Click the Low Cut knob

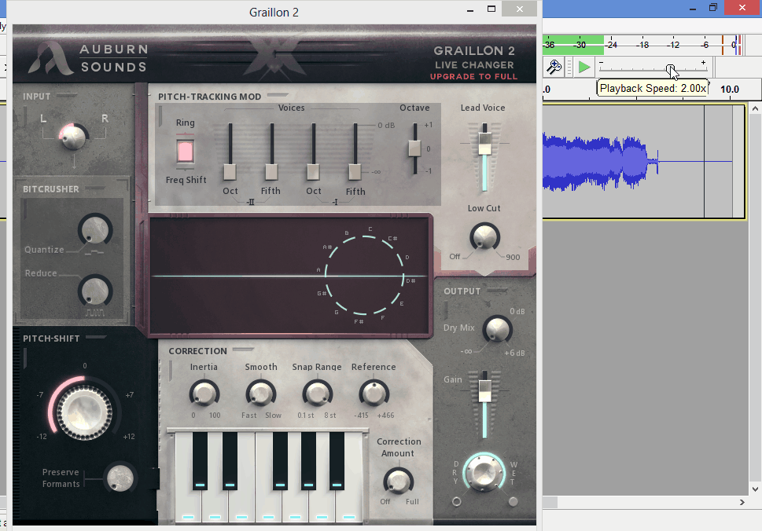[x=484, y=237]
